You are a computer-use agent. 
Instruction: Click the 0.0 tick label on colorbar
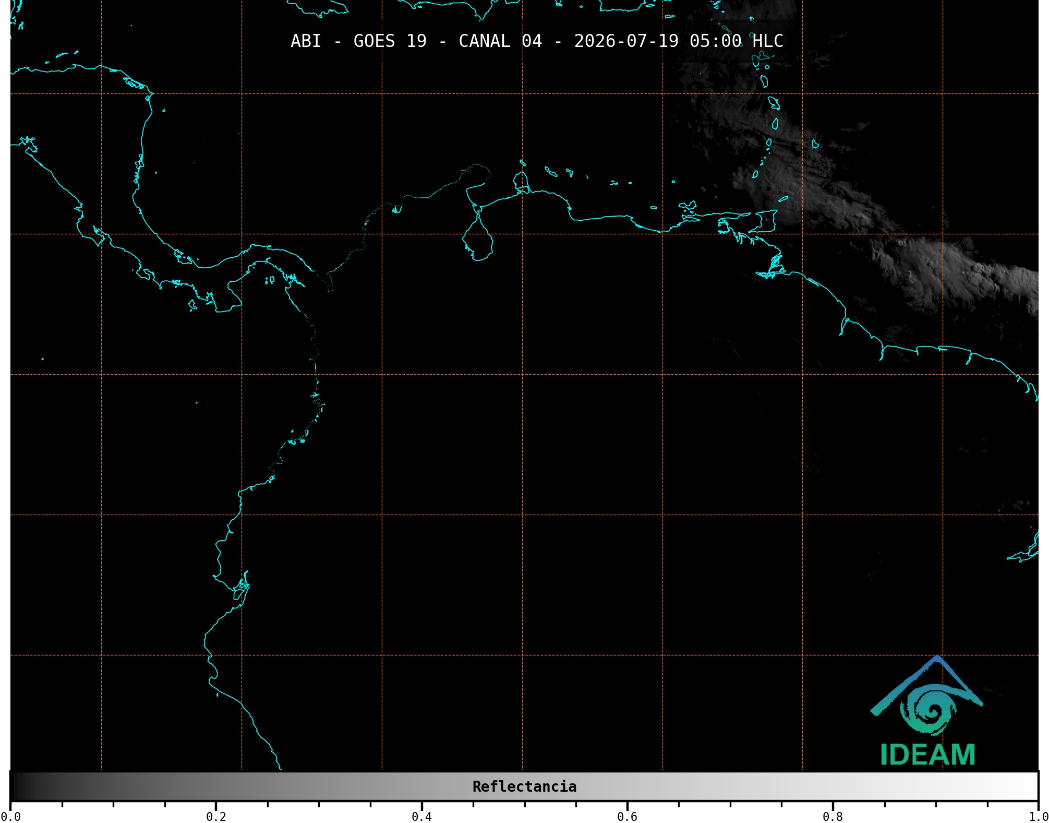[11, 817]
